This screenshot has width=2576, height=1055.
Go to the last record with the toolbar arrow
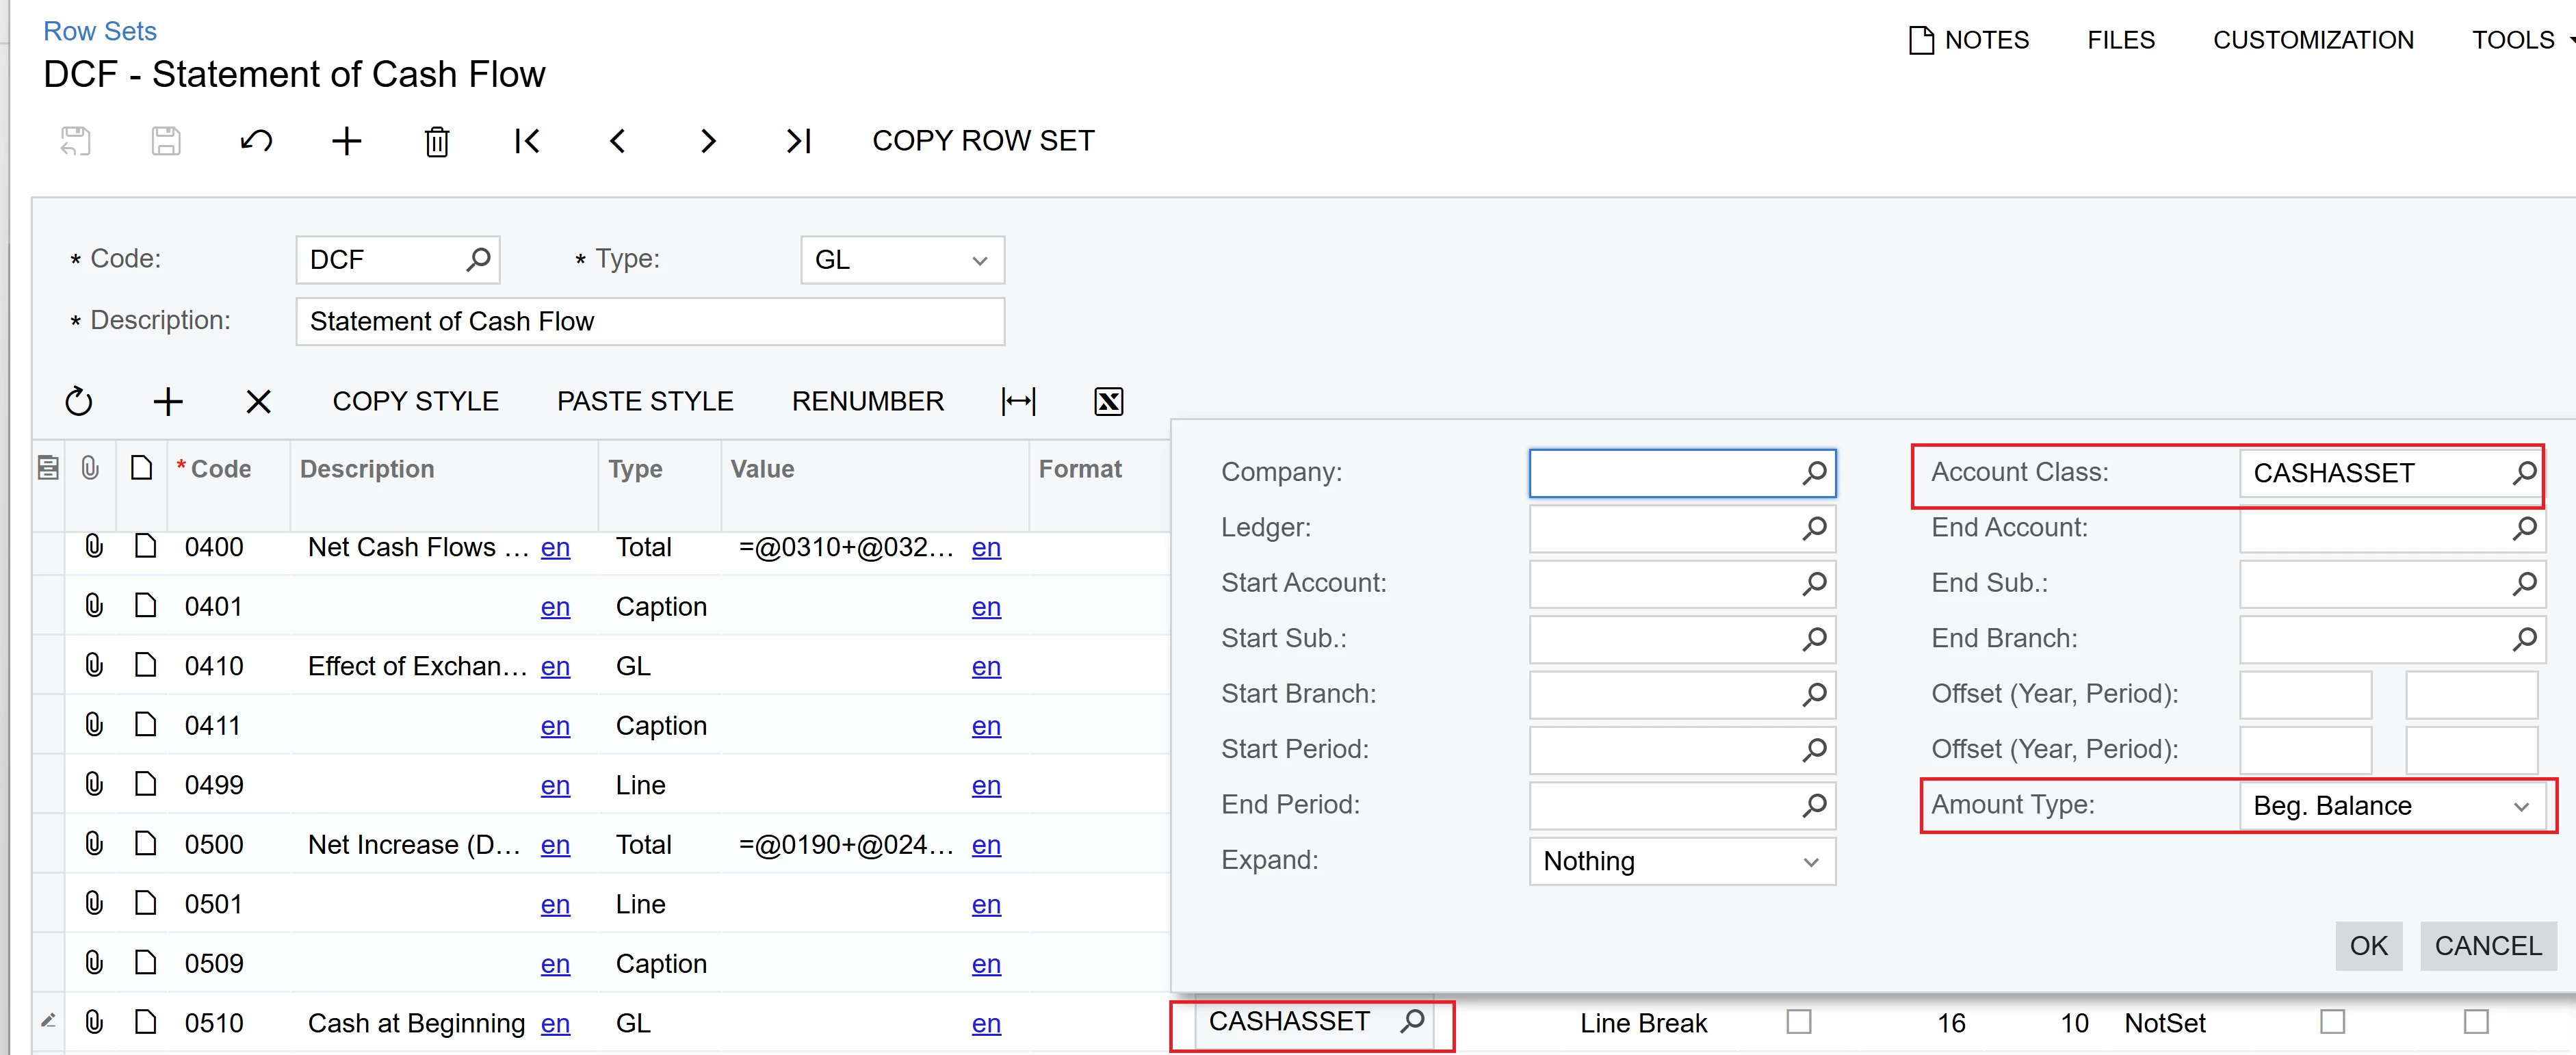coord(798,141)
